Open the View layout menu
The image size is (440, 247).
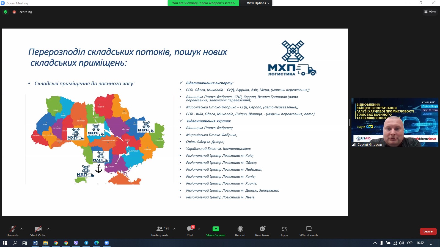click(430, 12)
